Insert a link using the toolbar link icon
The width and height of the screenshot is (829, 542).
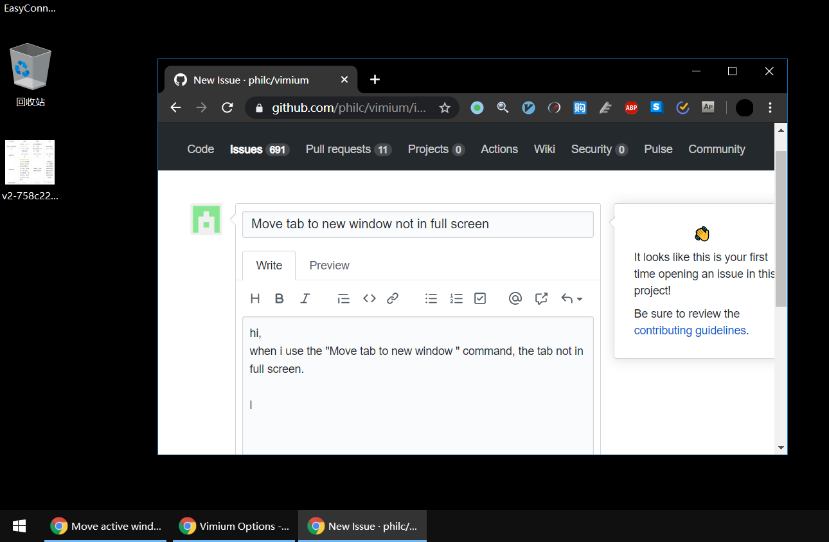(393, 298)
